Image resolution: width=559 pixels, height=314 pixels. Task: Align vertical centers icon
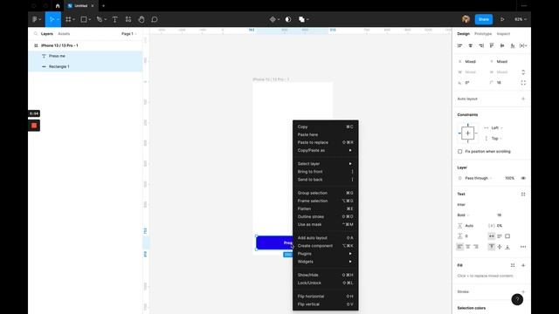click(502, 45)
